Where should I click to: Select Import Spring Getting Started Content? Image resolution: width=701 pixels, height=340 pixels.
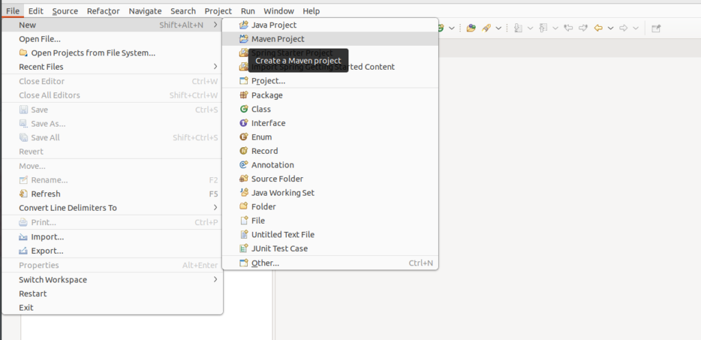330,67
